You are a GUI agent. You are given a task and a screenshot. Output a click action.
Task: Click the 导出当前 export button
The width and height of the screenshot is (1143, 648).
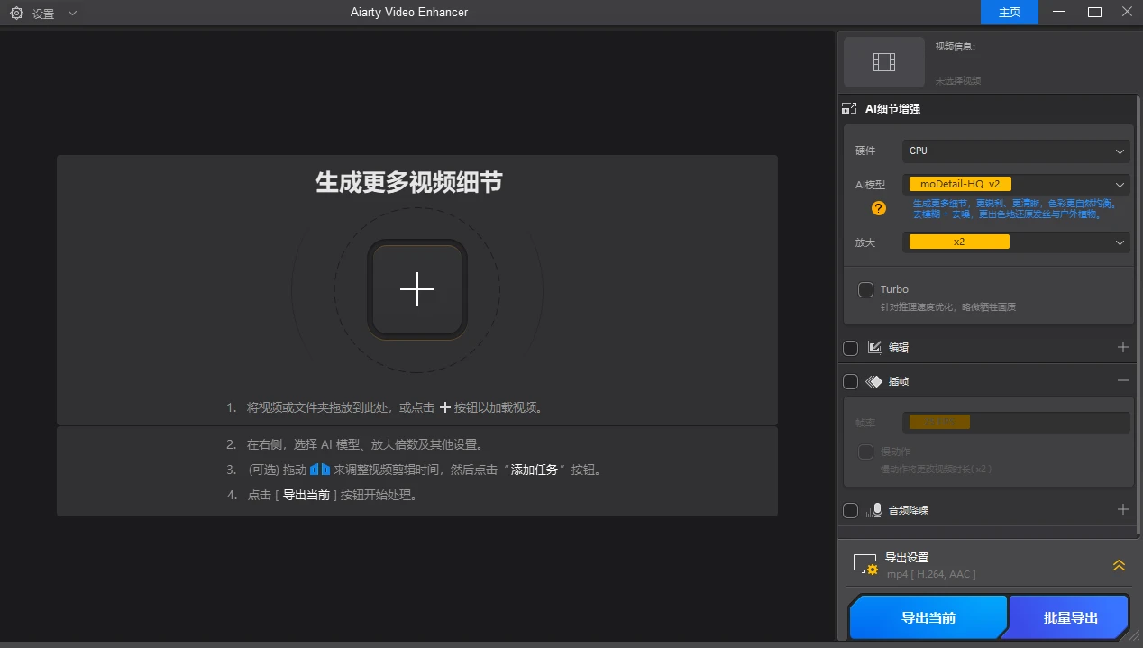928,617
